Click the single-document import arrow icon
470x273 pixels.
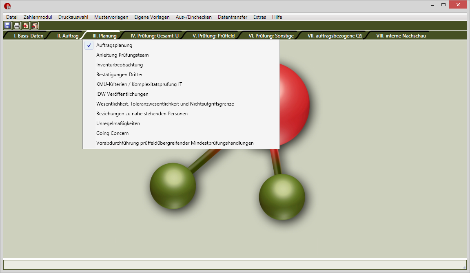point(26,26)
